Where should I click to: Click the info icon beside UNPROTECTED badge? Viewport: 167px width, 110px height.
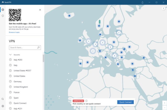[x=86, y=101]
